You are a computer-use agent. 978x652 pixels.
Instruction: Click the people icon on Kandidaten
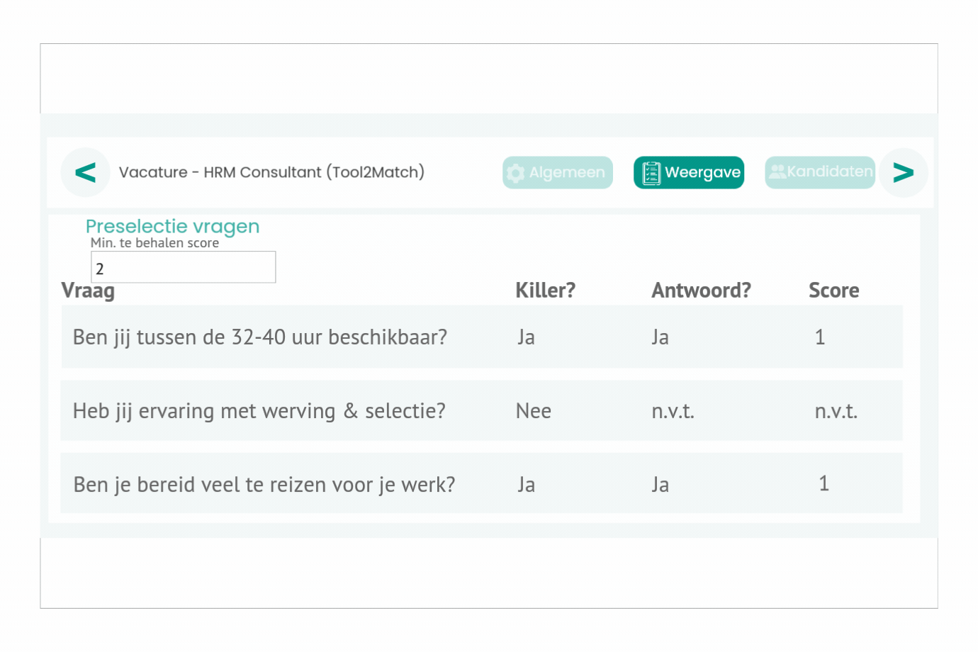click(777, 172)
